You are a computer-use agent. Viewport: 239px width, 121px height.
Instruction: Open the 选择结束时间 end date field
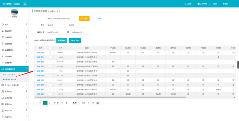point(80,32)
